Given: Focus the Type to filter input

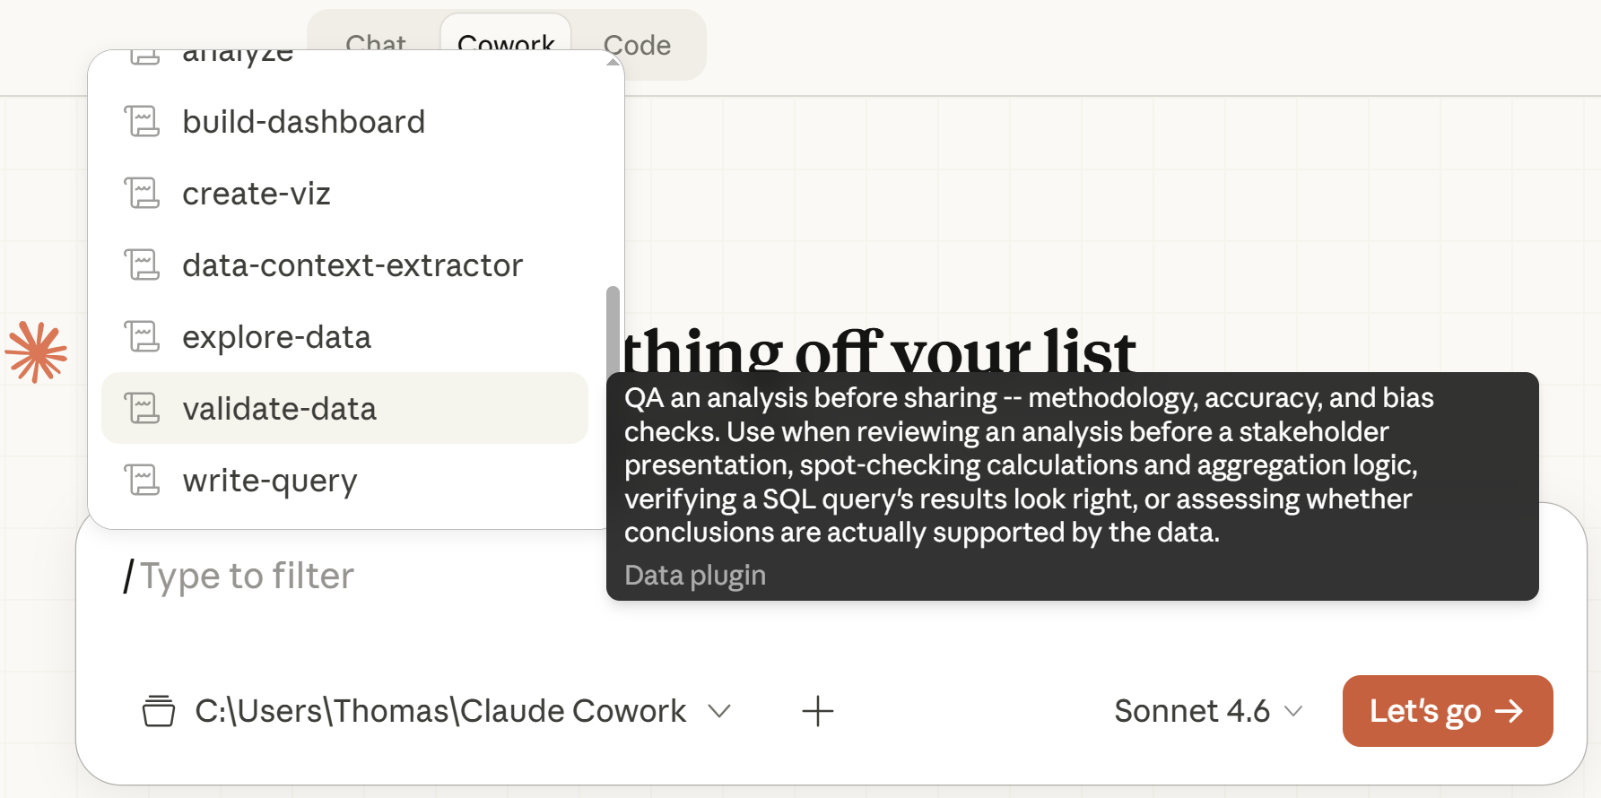Looking at the screenshot, I should 359,576.
